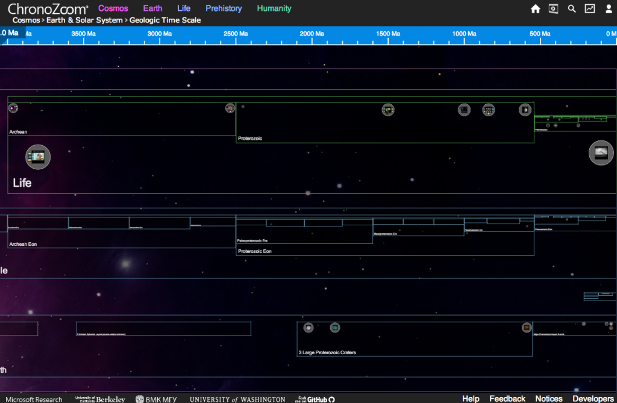Jump to the Earth regime
617x403 pixels.
point(152,8)
